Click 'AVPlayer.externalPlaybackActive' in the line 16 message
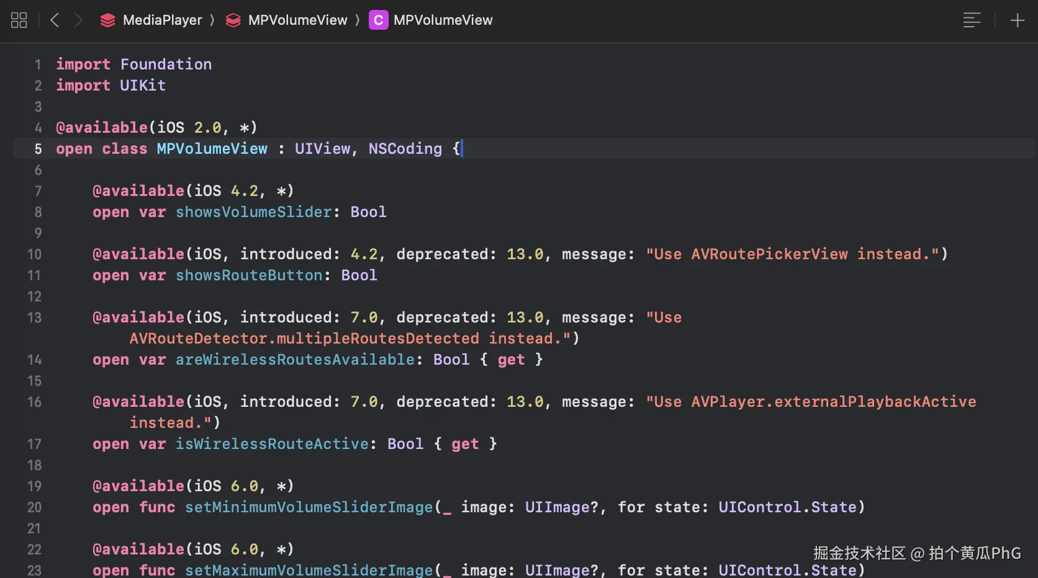This screenshot has width=1038, height=578. point(834,402)
